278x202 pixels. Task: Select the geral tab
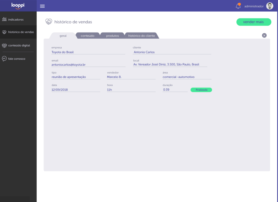tap(63, 36)
